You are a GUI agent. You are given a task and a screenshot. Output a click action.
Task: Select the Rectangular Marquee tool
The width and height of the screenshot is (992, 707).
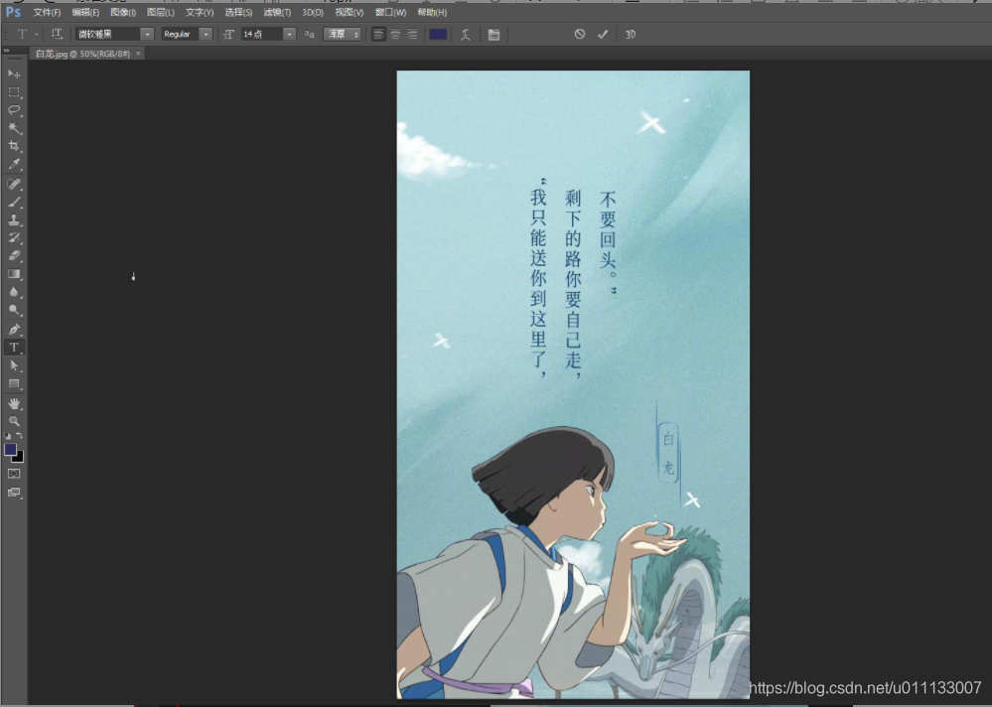click(x=14, y=91)
